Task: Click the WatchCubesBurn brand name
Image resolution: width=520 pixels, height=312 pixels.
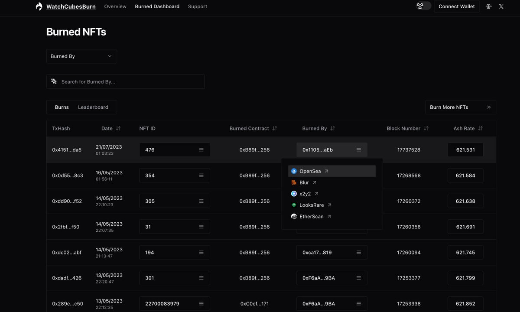Action: 71,6
